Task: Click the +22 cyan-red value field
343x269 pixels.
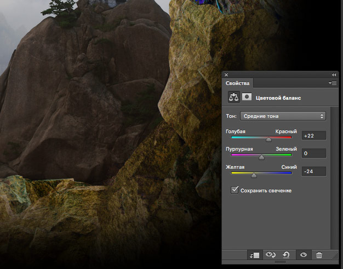Action: (x=314, y=135)
